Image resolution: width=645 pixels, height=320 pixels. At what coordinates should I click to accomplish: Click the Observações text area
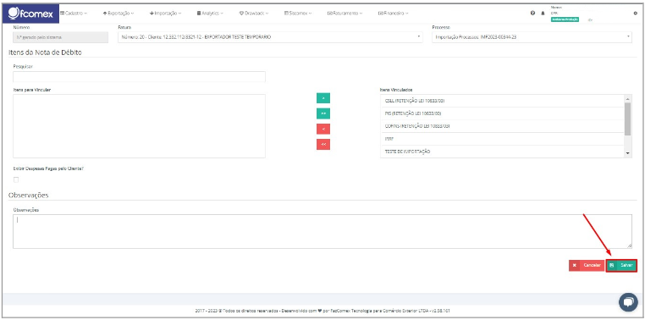pyautogui.click(x=322, y=231)
